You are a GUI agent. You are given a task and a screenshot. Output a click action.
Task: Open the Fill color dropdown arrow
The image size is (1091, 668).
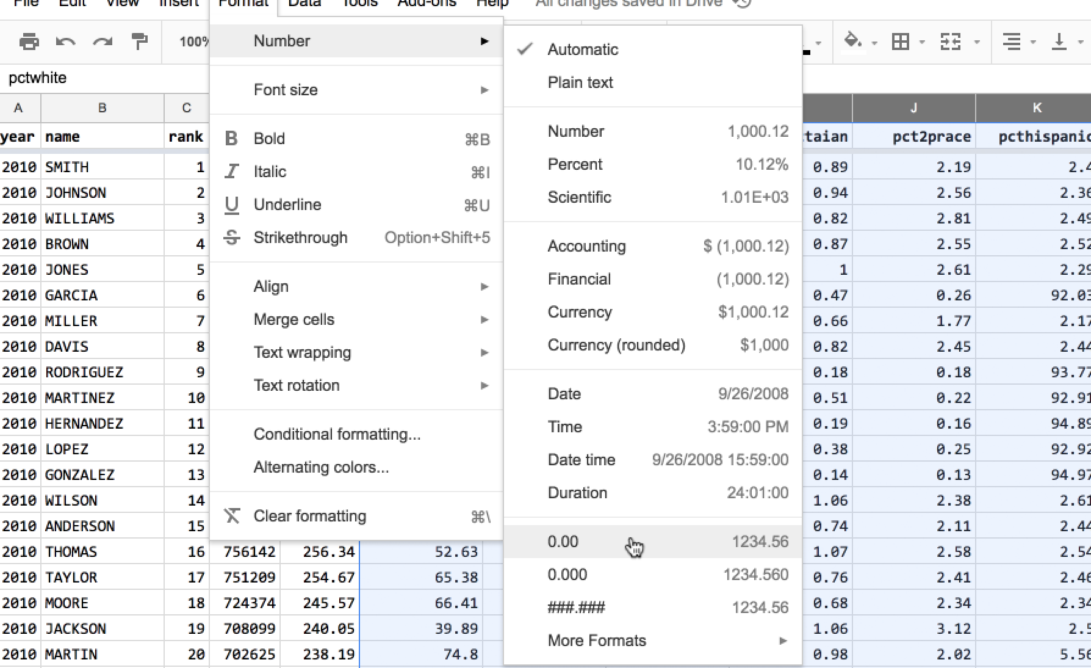(874, 42)
